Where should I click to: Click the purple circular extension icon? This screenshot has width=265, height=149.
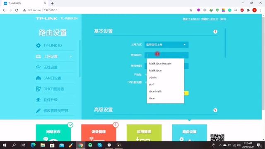point(199,10)
